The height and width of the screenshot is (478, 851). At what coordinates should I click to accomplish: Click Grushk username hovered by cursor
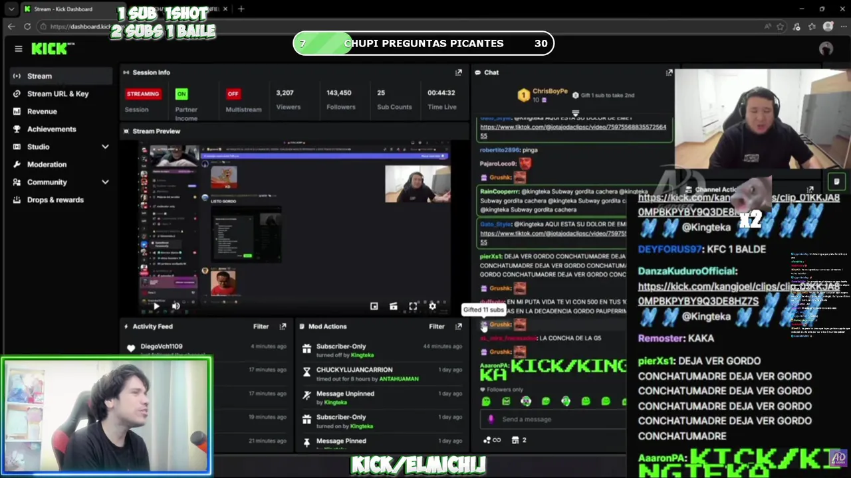[x=500, y=325]
